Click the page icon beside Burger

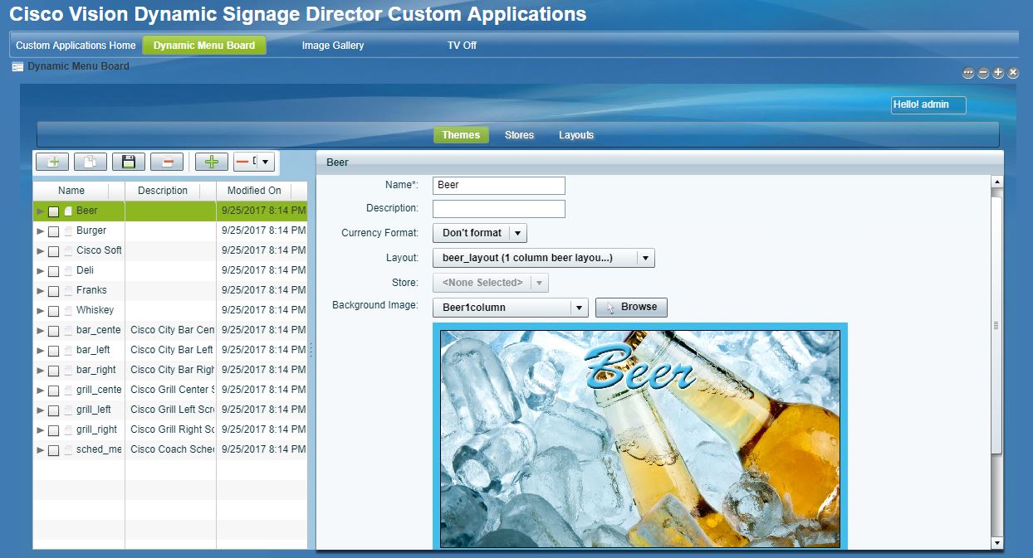point(68,231)
